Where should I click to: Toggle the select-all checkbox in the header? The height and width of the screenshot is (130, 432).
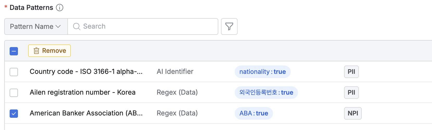(14, 51)
